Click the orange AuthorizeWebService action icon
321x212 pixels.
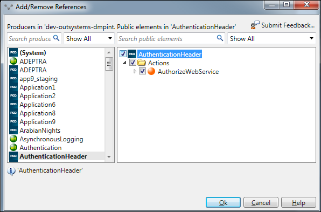click(151, 71)
